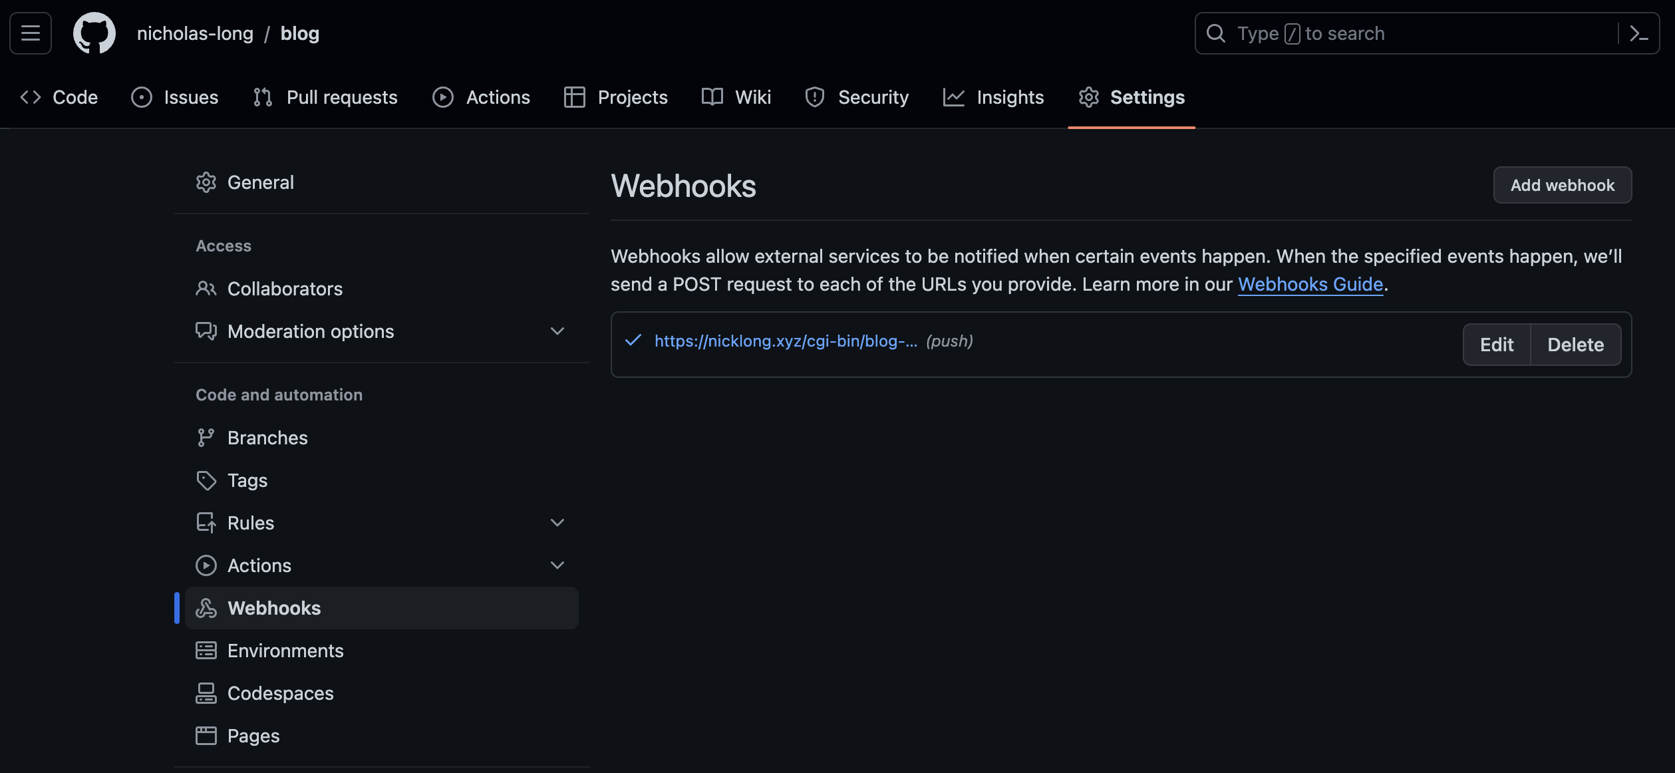The height and width of the screenshot is (773, 1675).
Task: Click the webhook delivery checkmark icon
Action: (633, 341)
